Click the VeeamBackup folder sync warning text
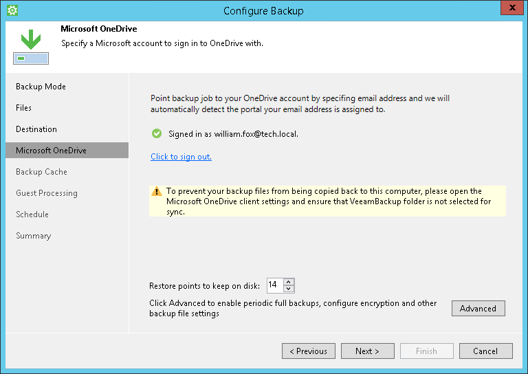The width and height of the screenshot is (528, 374). coord(329,201)
